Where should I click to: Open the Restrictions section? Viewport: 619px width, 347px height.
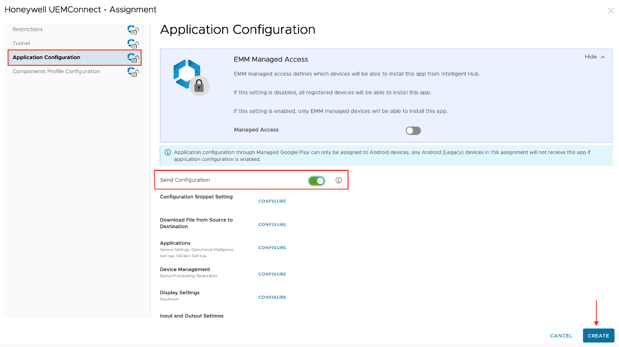pyautogui.click(x=28, y=29)
